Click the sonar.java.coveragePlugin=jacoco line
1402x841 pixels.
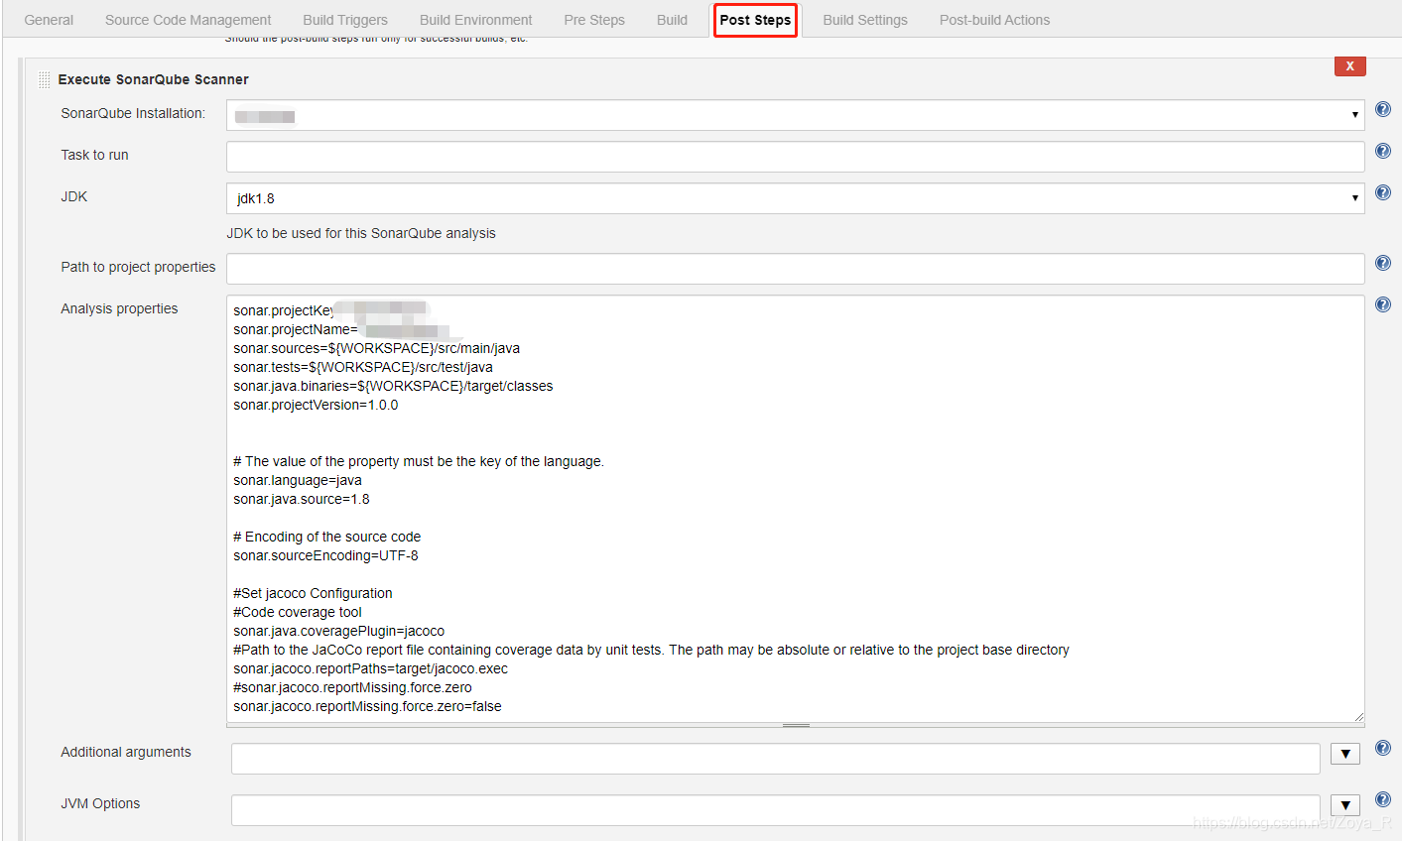point(338,631)
